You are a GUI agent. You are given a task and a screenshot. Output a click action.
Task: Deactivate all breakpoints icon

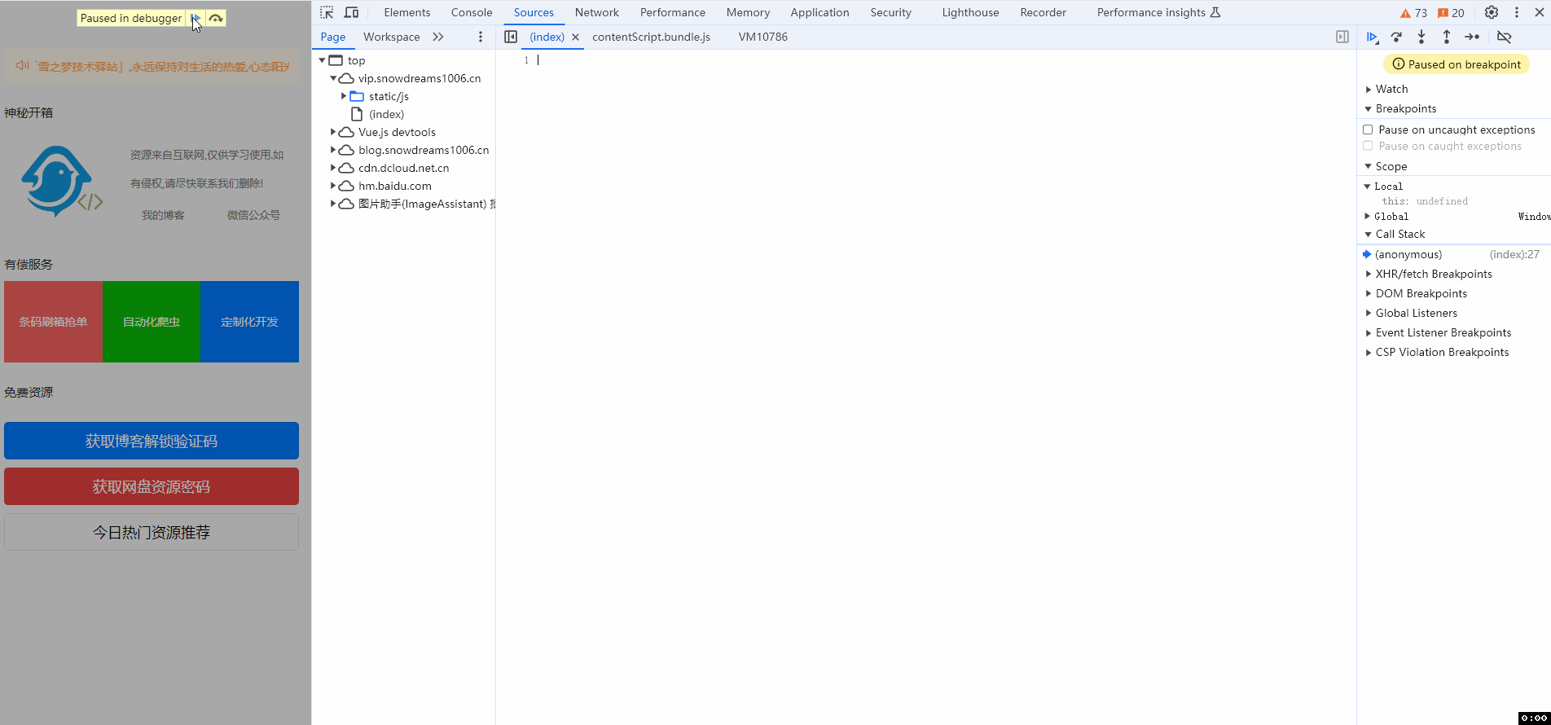point(1505,37)
